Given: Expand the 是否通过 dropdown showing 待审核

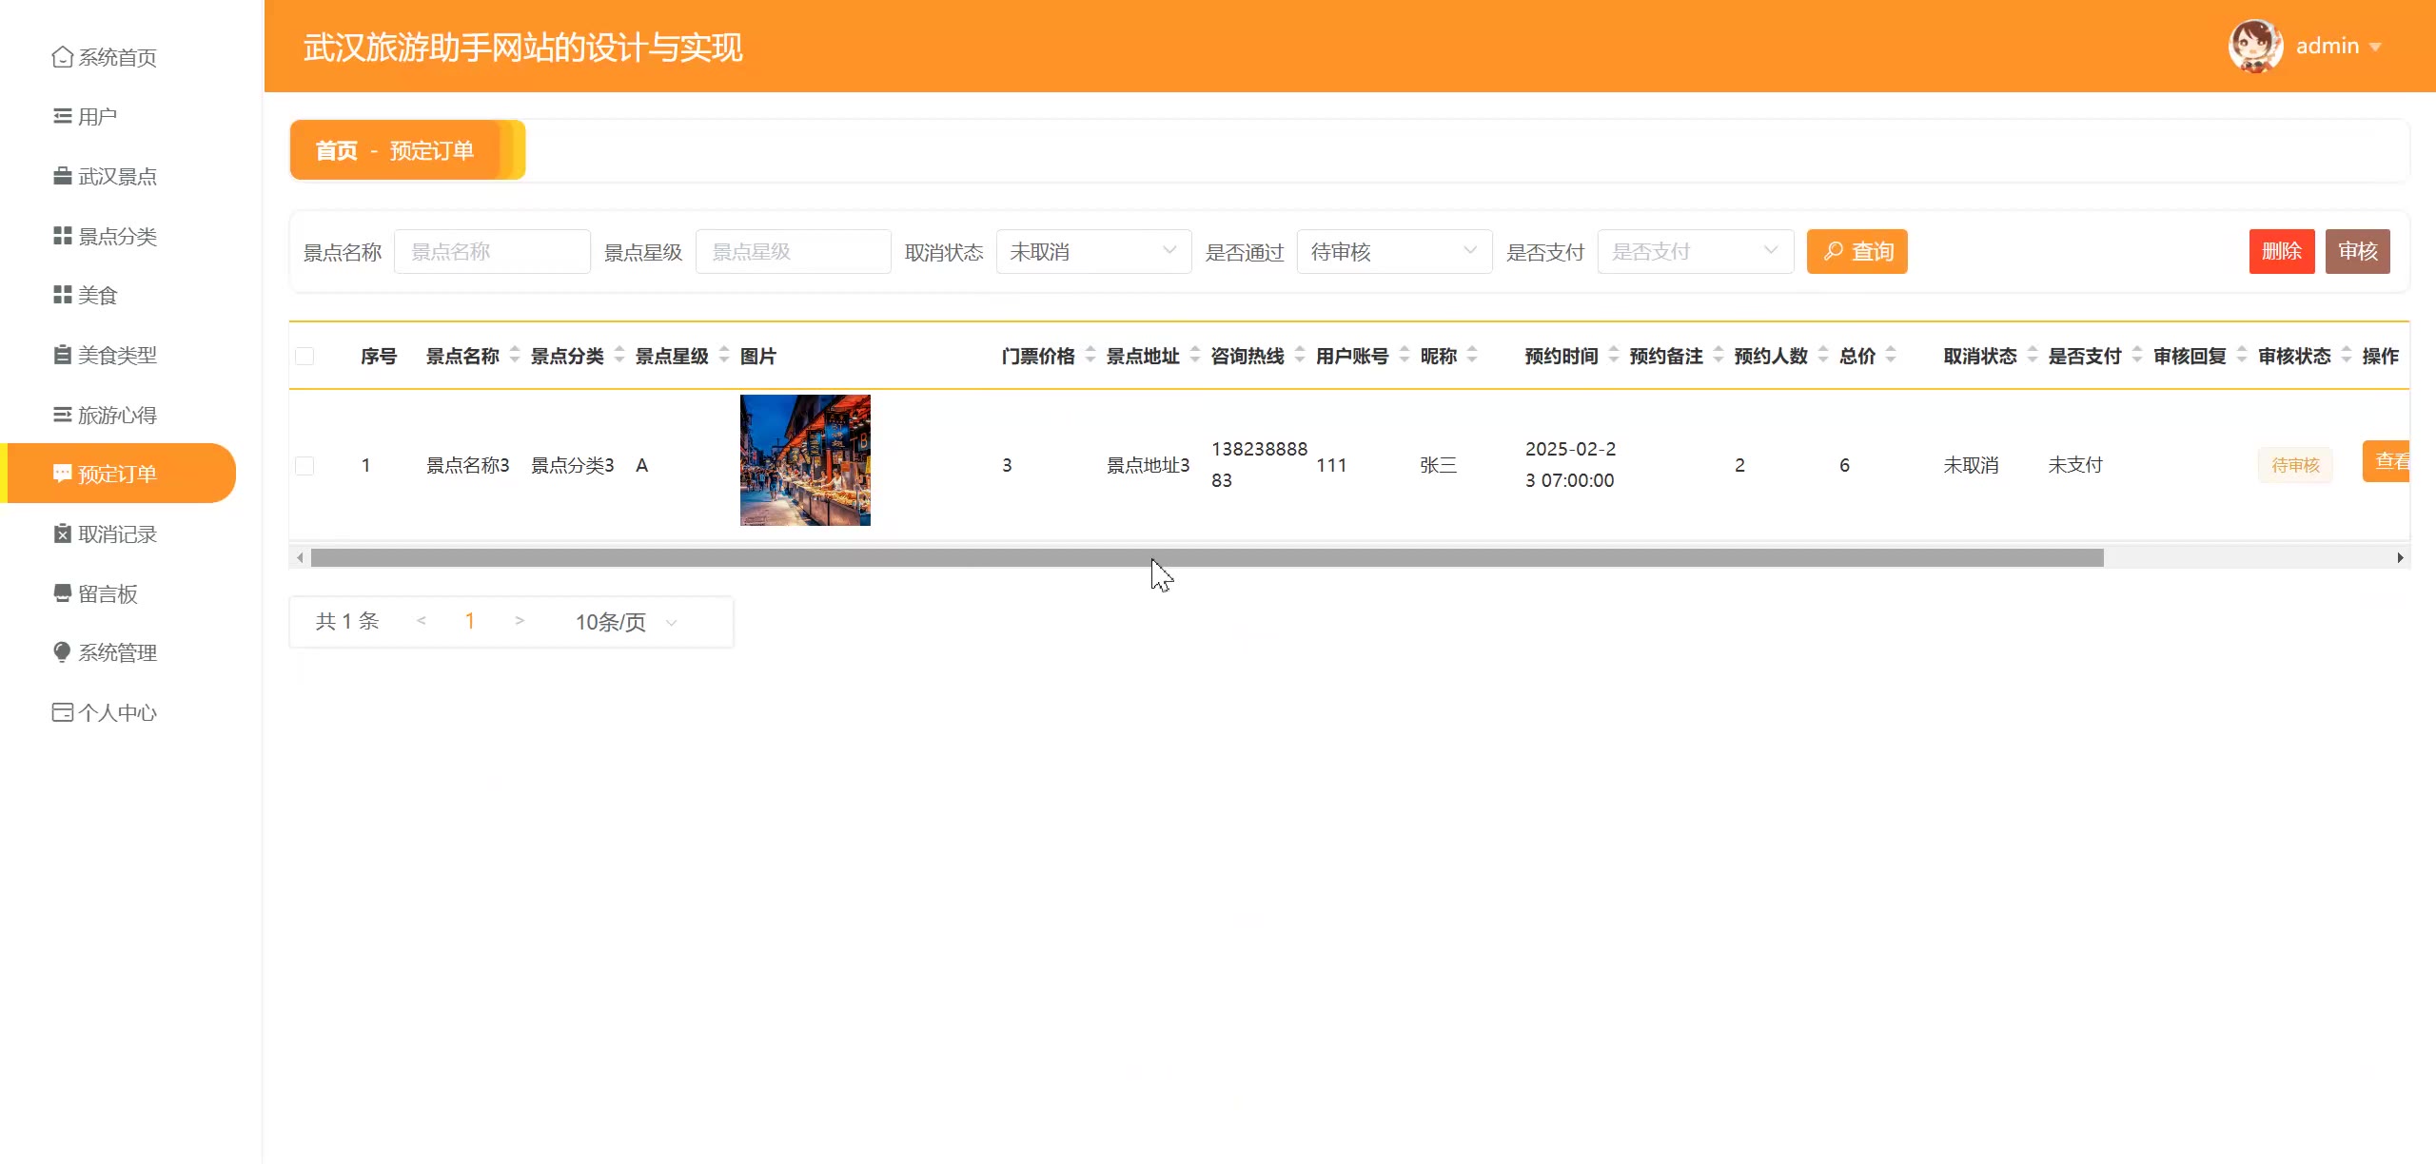Looking at the screenshot, I should click(x=1393, y=252).
